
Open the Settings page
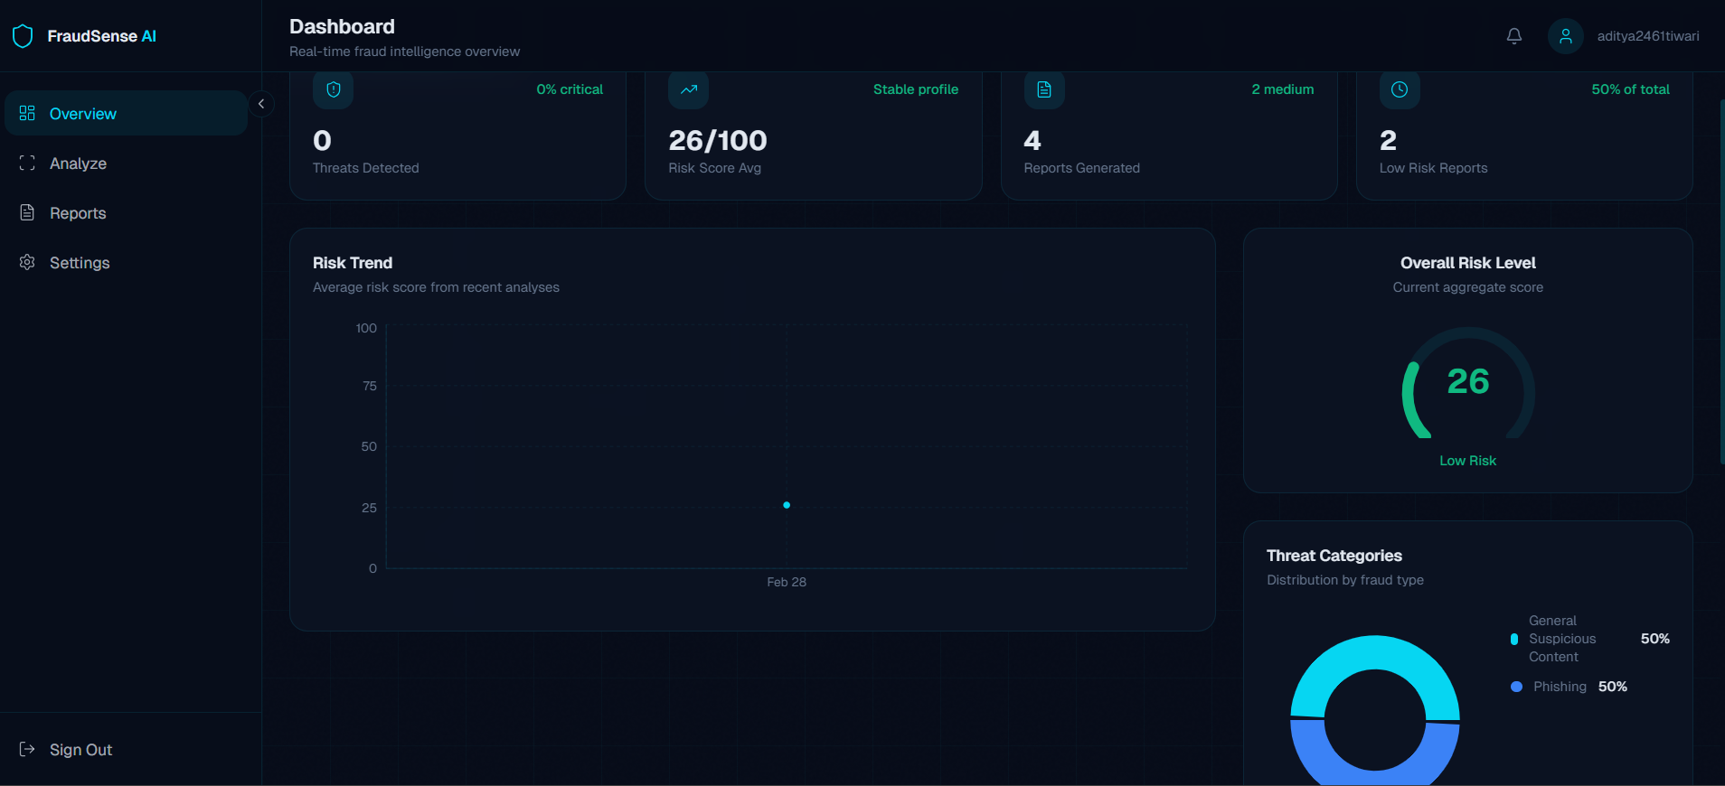click(127, 263)
